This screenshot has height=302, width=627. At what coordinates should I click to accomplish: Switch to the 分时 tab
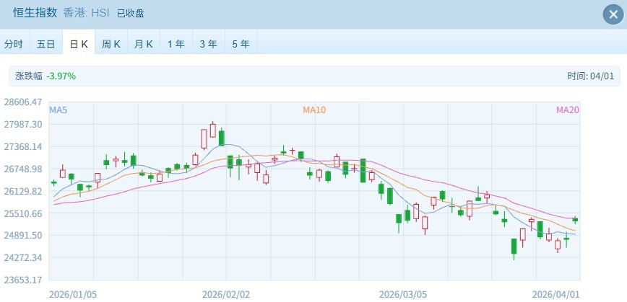click(x=14, y=44)
